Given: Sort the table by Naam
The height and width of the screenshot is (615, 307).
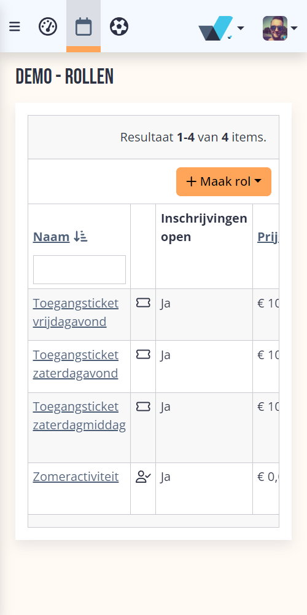Looking at the screenshot, I should click(x=52, y=237).
